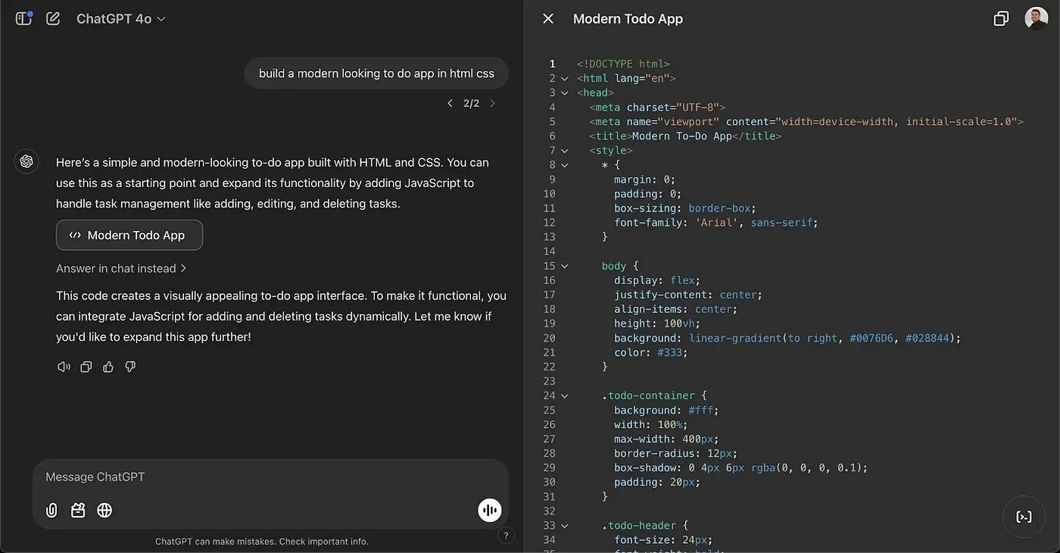Click the meta charset UTF-8 code line
This screenshot has width=1060, height=553.
658,107
